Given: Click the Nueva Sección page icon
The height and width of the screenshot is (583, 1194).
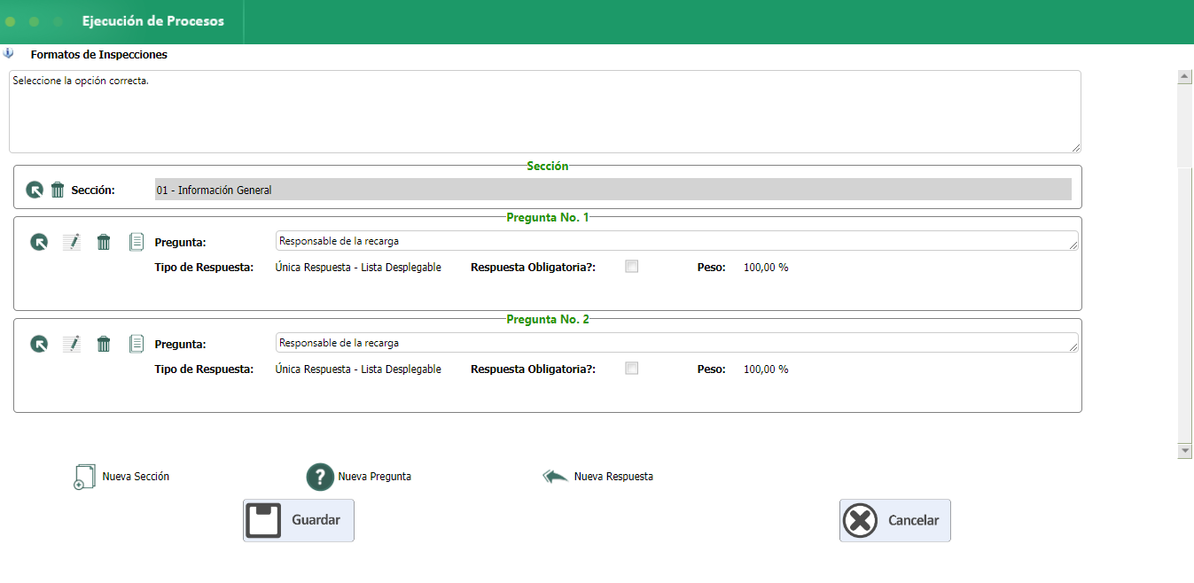Looking at the screenshot, I should (83, 477).
